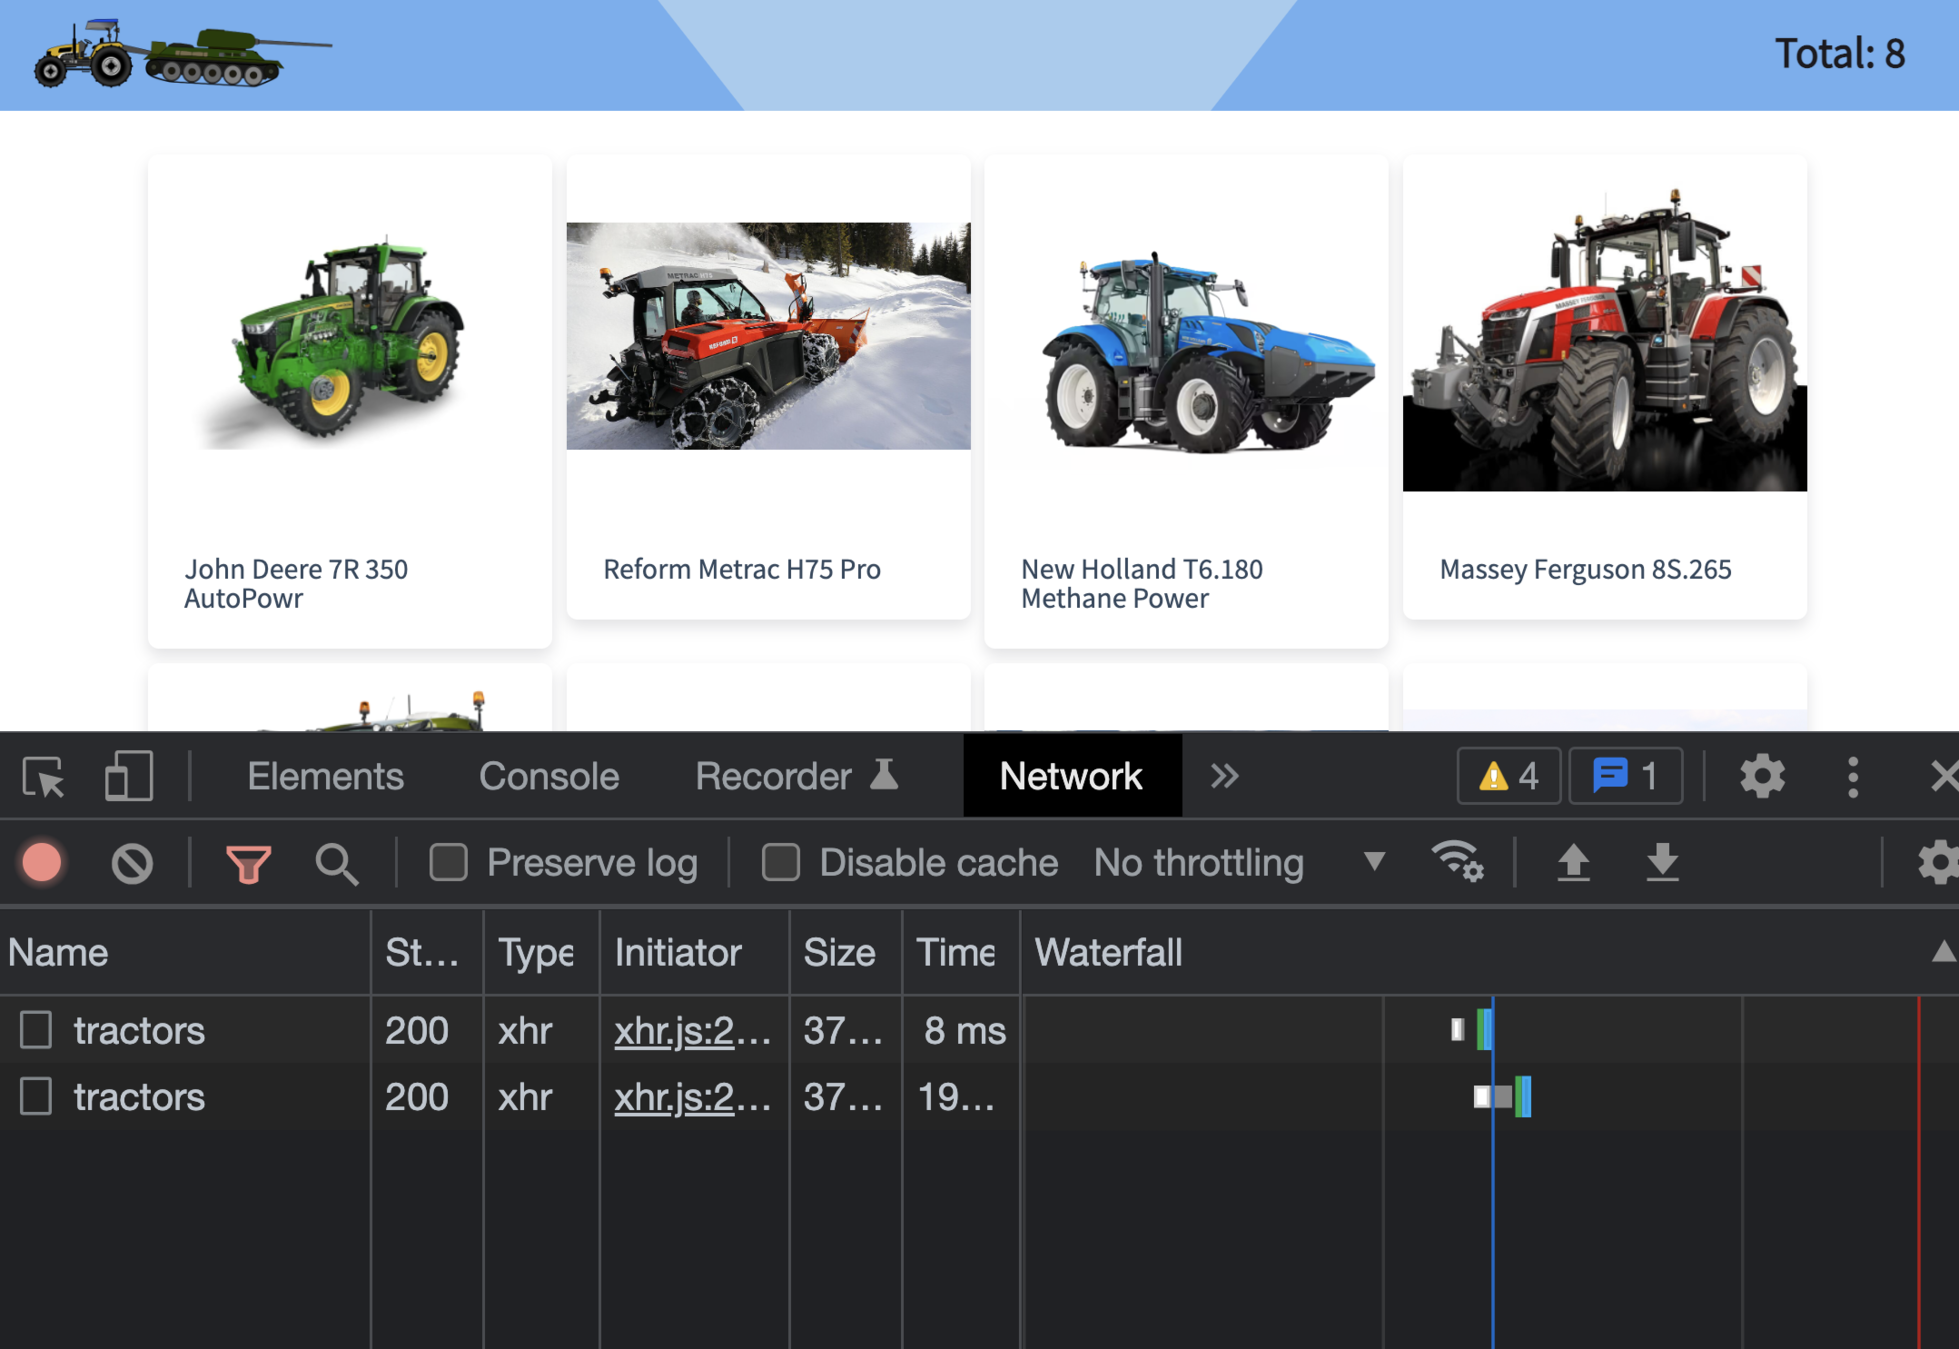Open xhr.js initiator link in second row
Screen dimensions: 1959x1349
tap(692, 1097)
